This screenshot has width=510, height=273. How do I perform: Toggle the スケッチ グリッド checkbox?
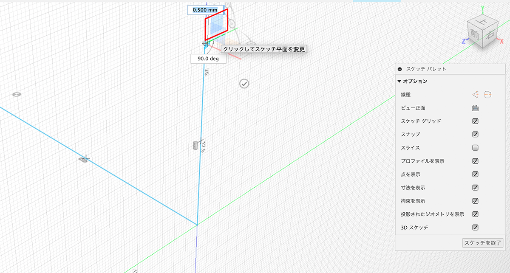coord(476,121)
